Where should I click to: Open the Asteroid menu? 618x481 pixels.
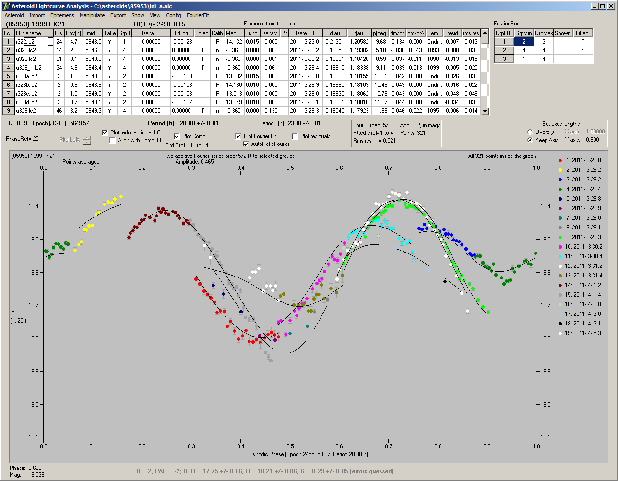14,15
